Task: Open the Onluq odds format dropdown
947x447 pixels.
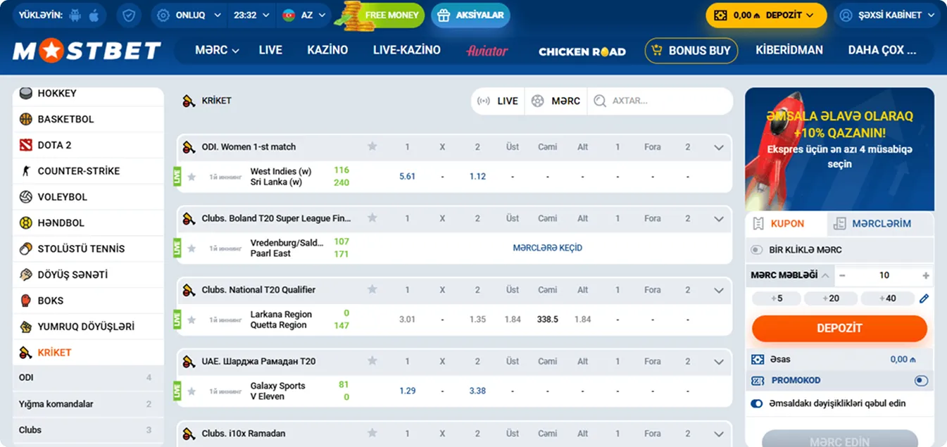Action: (189, 15)
